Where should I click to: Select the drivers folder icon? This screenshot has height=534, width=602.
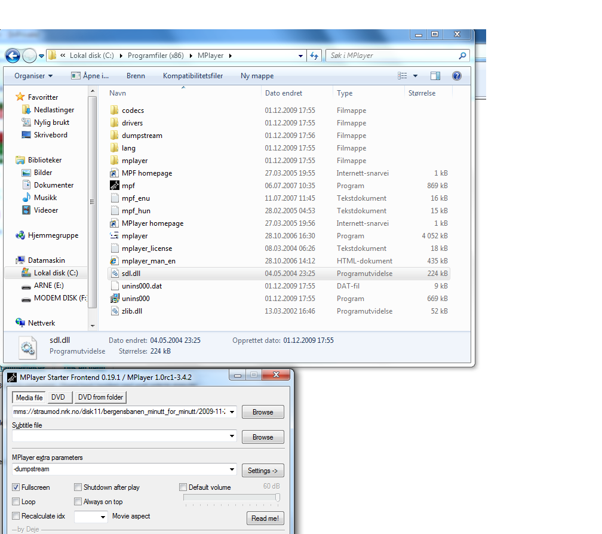tap(114, 123)
